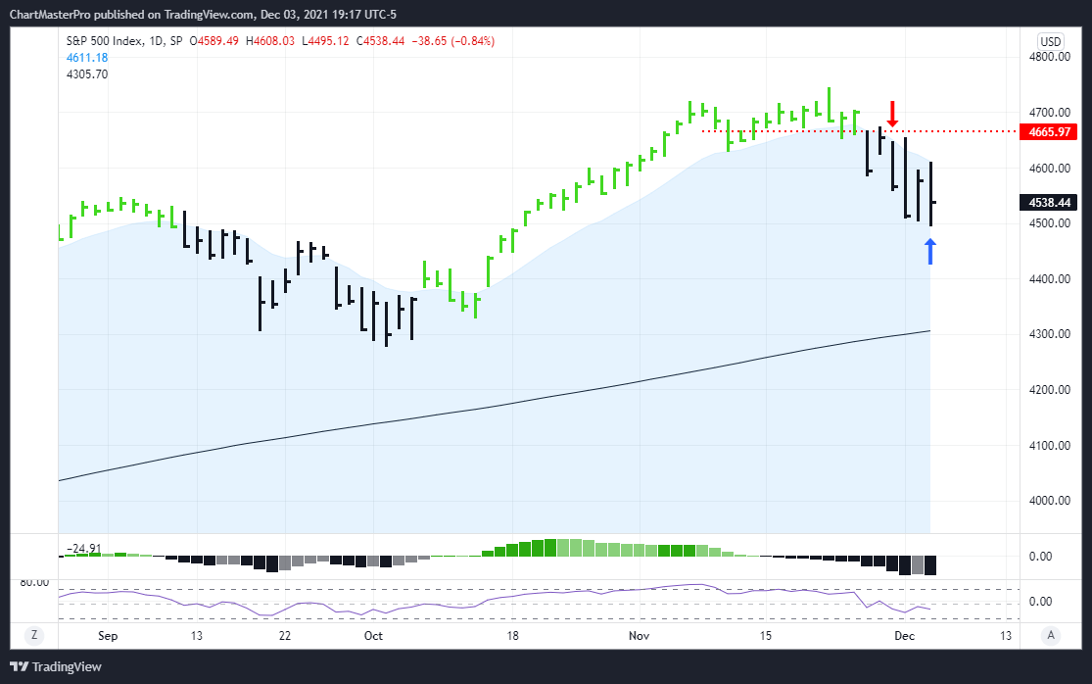Click the 4500.00 price axis label
Image resolution: width=1092 pixels, height=684 pixels.
coord(1050,222)
